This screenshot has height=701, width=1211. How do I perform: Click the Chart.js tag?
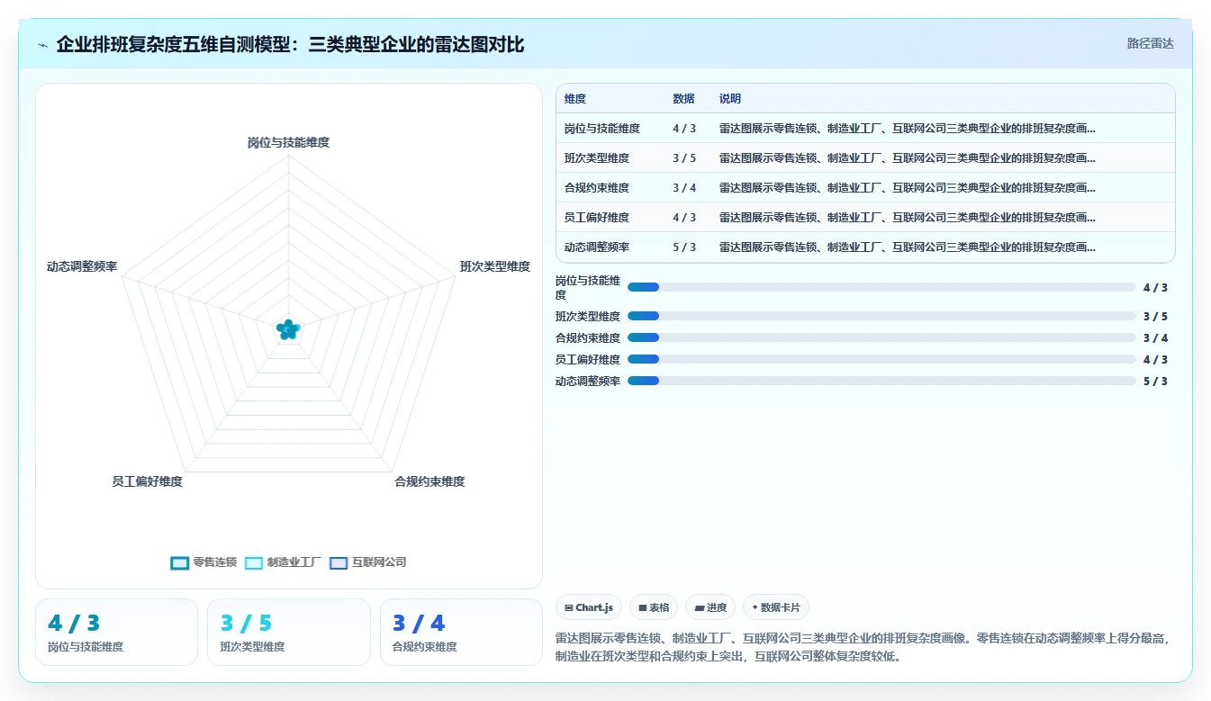pos(589,607)
